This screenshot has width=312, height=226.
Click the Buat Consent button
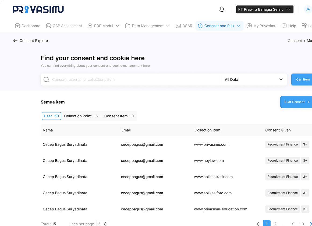pyautogui.click(x=296, y=102)
